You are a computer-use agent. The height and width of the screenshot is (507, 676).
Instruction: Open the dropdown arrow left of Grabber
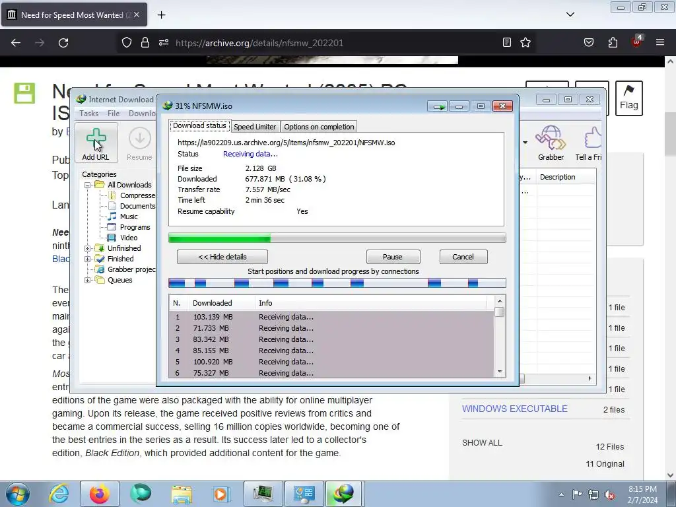525,143
